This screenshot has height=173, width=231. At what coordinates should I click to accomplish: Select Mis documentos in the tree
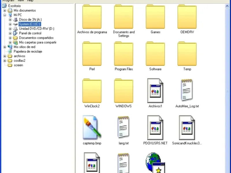pos(25,10)
